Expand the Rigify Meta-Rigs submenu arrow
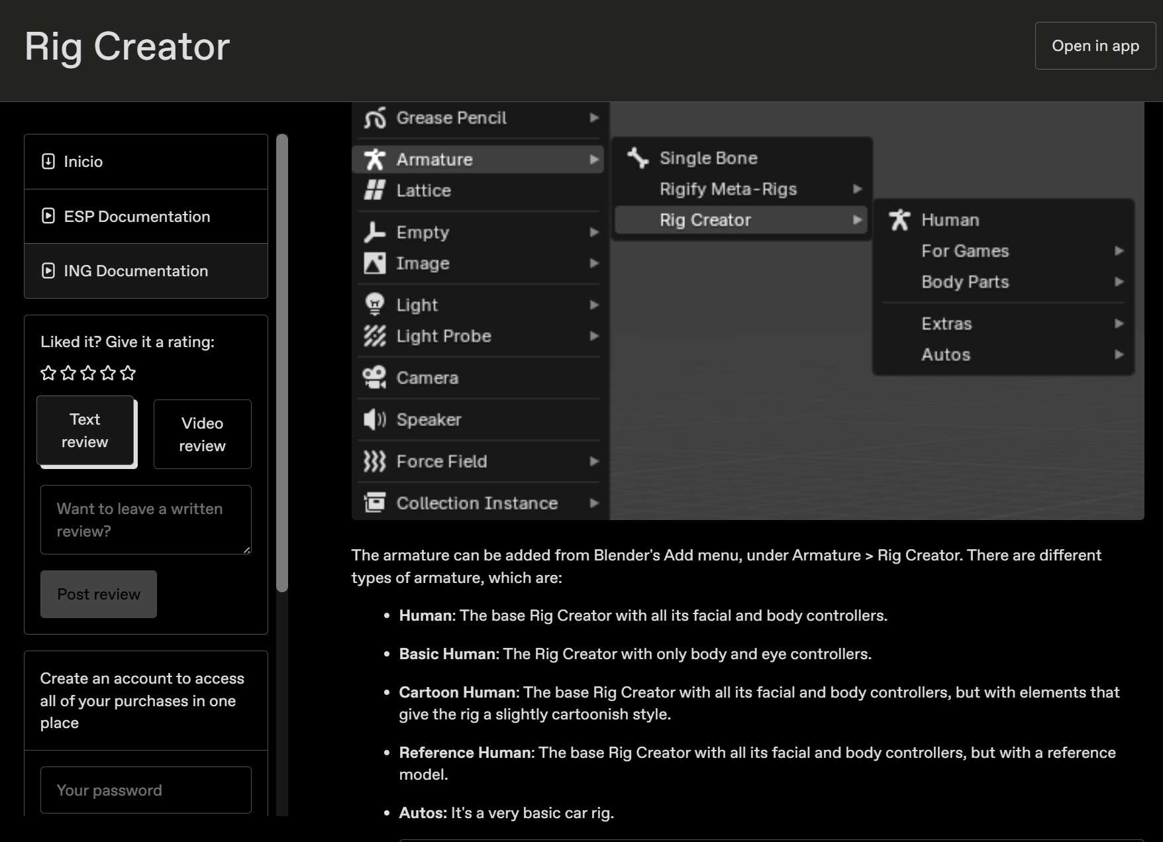 tap(858, 189)
